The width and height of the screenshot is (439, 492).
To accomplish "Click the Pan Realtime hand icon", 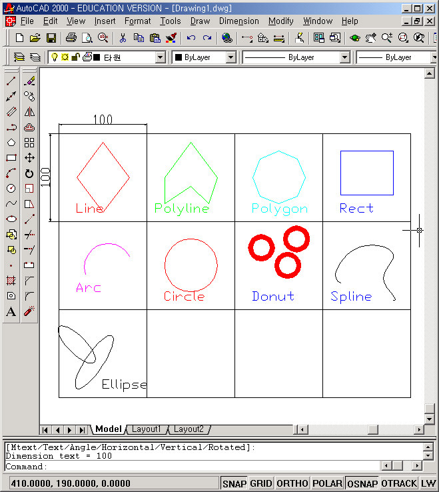I will click(370, 38).
